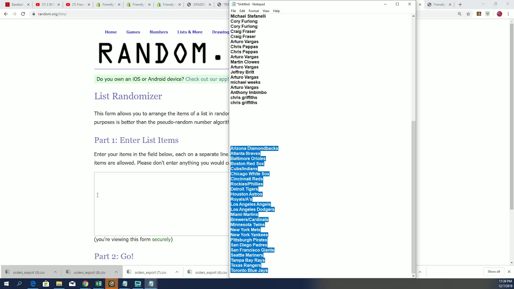
Task: Expand options for orders_export (7).csv download
Action: pos(177,272)
